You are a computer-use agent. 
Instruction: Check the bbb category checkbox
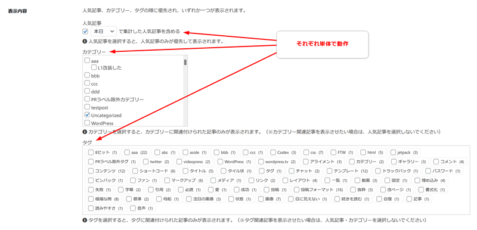(87, 75)
